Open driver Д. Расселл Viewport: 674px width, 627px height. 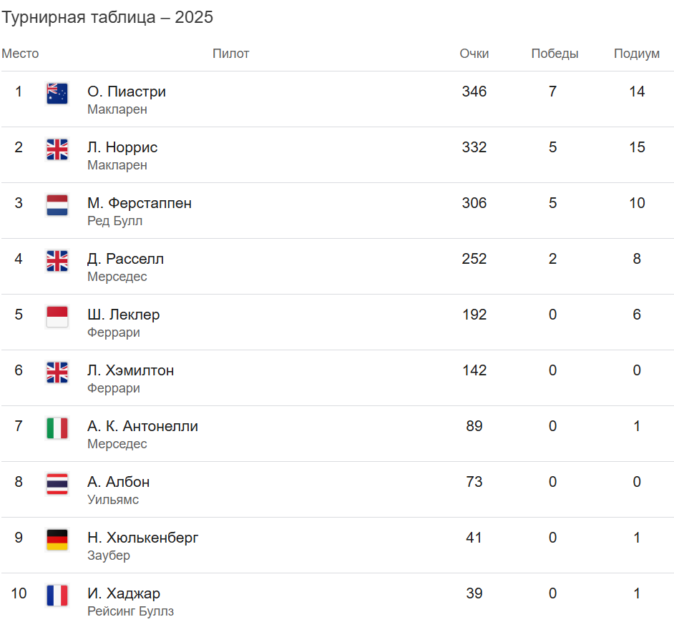pyautogui.click(x=125, y=259)
